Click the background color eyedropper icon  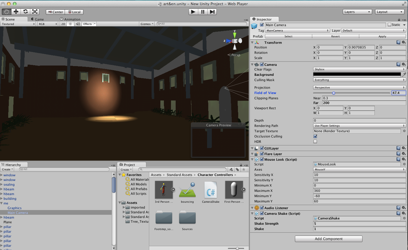point(404,75)
